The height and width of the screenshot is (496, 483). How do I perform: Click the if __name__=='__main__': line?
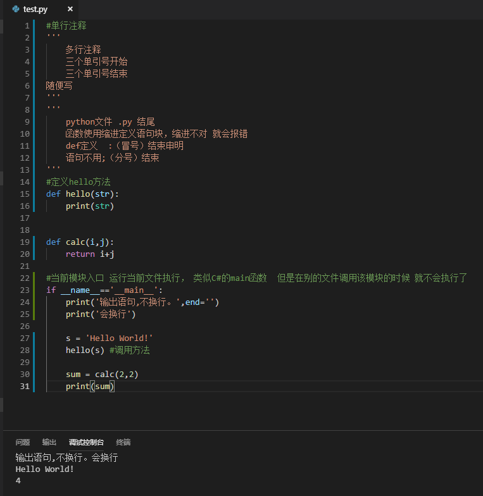pos(104,290)
